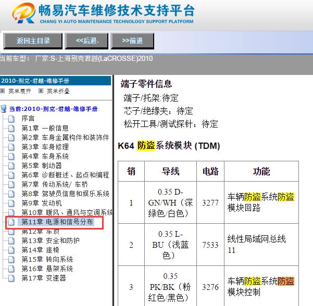Select root node 当前:2010-别克-君越-维修手册
Viewport: 313px width, 306px height.
[x=53, y=109]
